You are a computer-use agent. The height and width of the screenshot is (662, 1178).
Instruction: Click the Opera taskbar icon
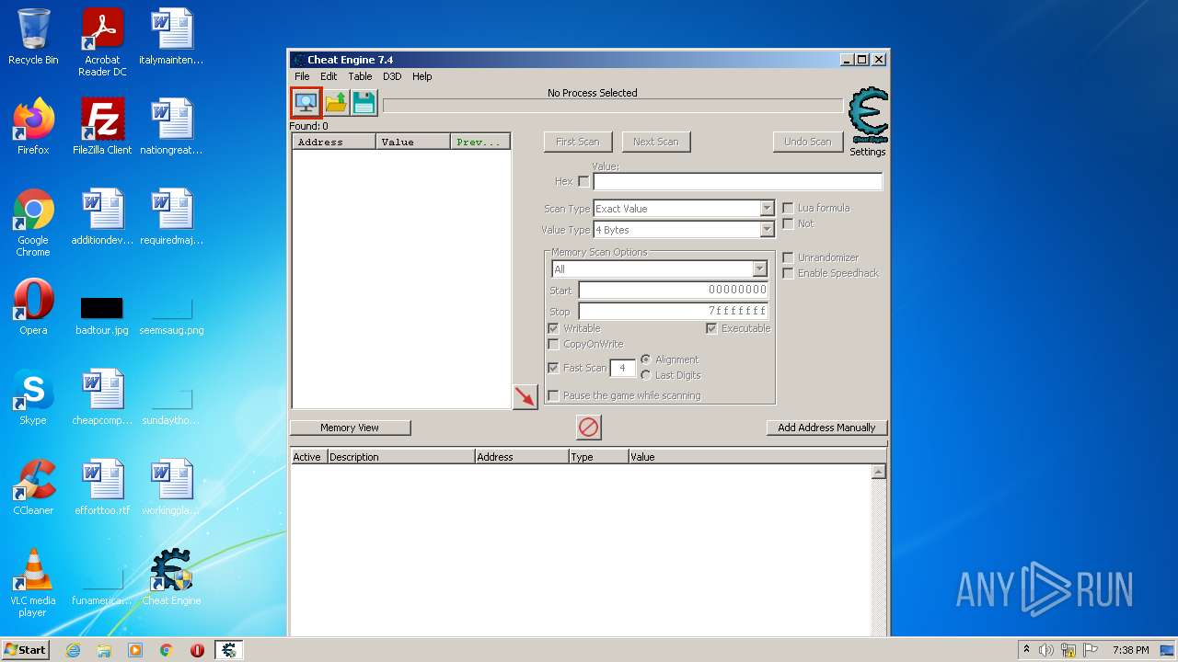197,650
